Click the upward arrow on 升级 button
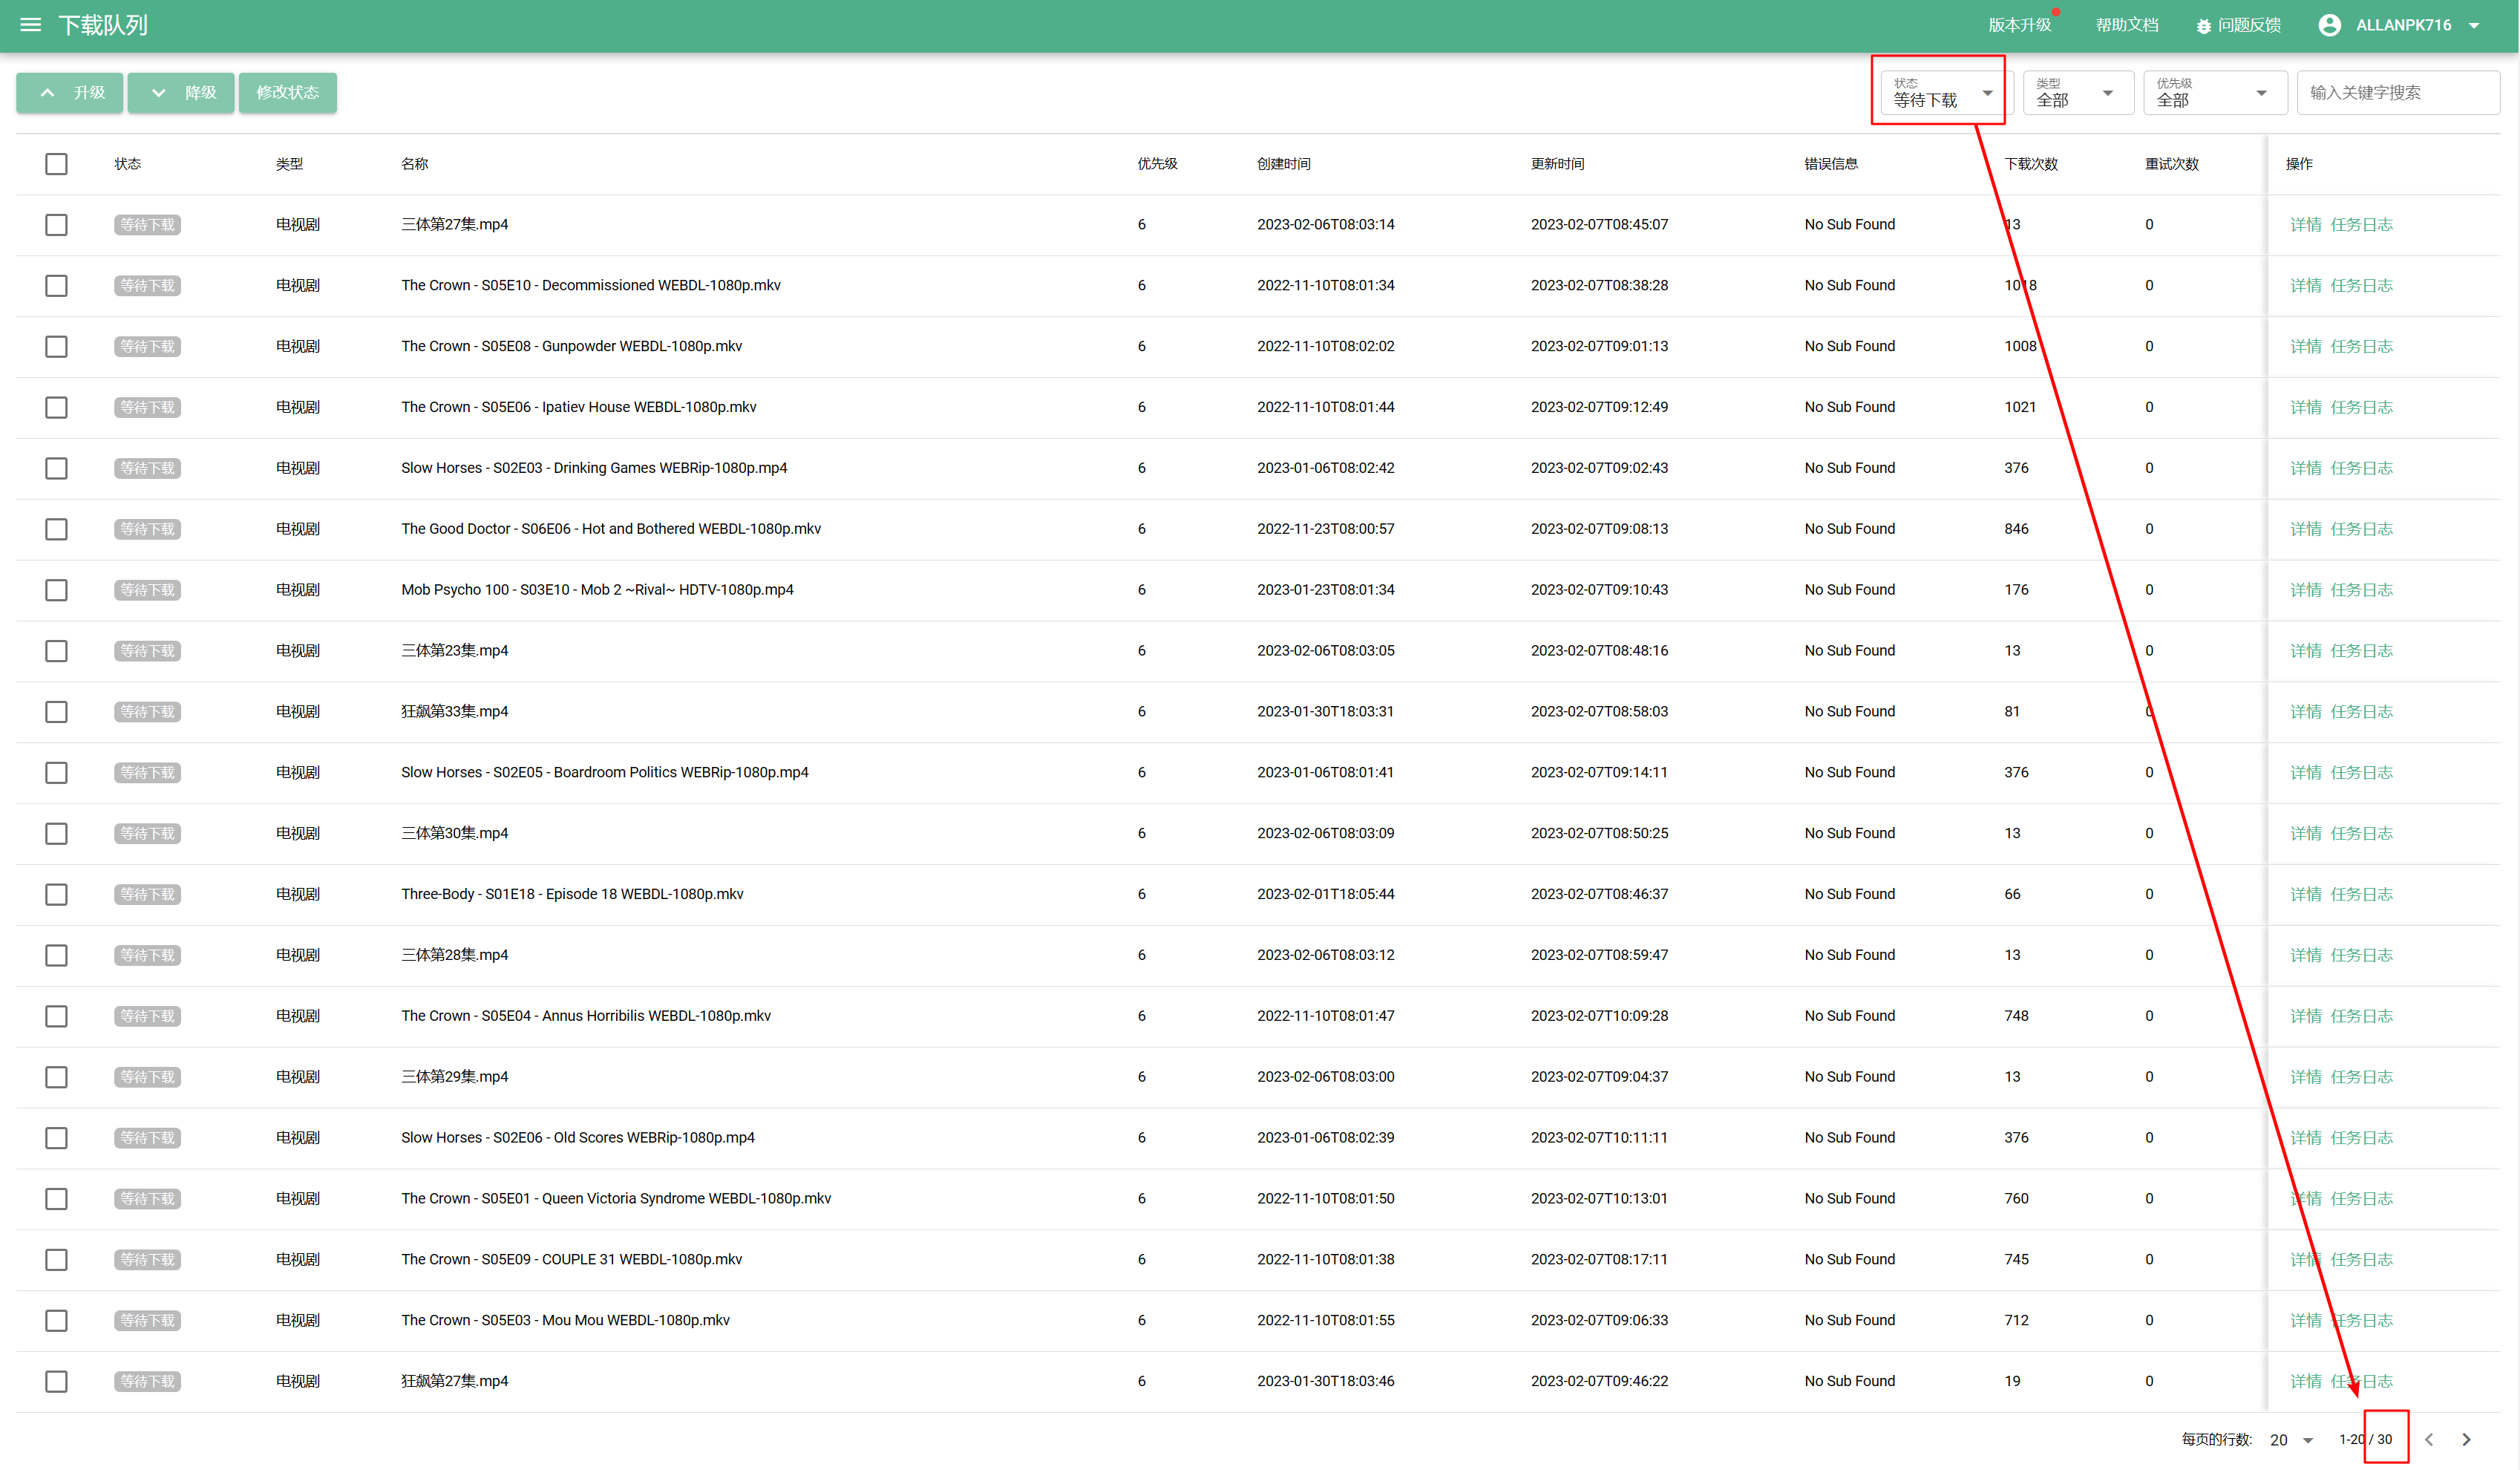This screenshot has width=2520, height=1470. click(x=47, y=92)
